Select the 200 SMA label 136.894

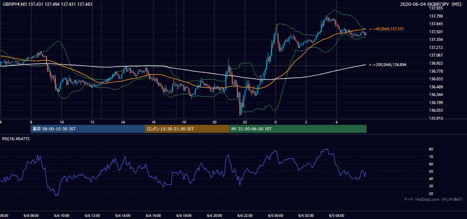[388, 65]
